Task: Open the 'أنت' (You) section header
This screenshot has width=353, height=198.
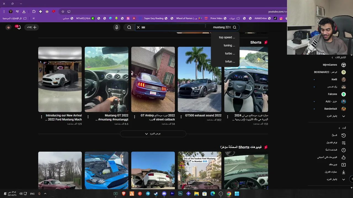Action: point(342,128)
